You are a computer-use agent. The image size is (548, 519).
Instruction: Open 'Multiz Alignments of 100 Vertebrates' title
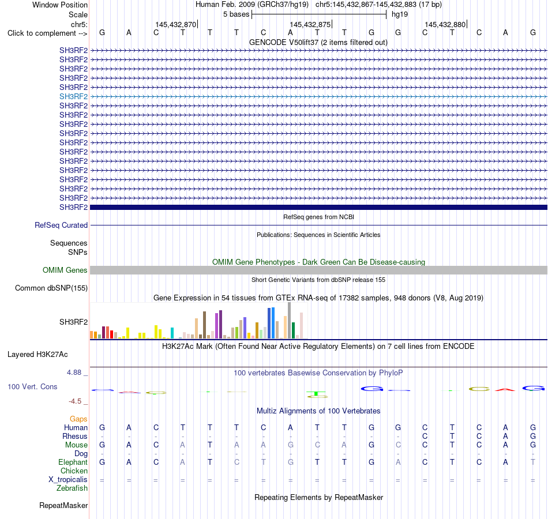[x=318, y=411]
